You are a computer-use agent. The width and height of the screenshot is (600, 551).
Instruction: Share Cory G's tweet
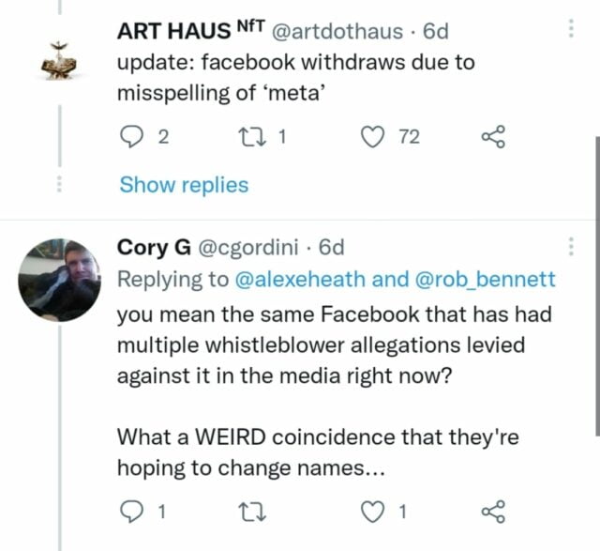pyautogui.click(x=493, y=512)
